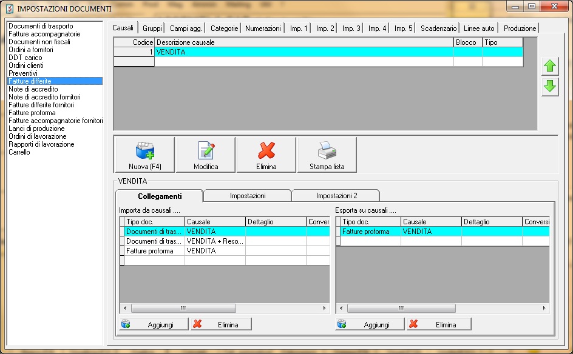Image resolution: width=573 pixels, height=354 pixels.
Task: Open the Campi agg. tab
Action: (x=186, y=28)
